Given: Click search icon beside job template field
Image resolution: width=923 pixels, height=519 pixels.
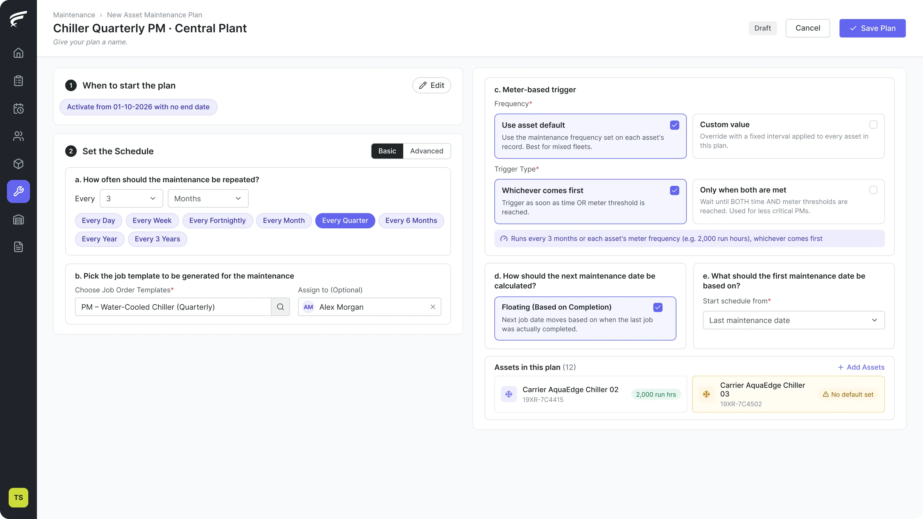Looking at the screenshot, I should click(280, 307).
